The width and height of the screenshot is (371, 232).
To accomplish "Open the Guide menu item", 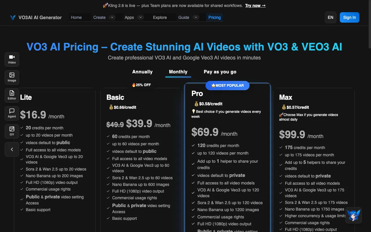I will click(184, 17).
